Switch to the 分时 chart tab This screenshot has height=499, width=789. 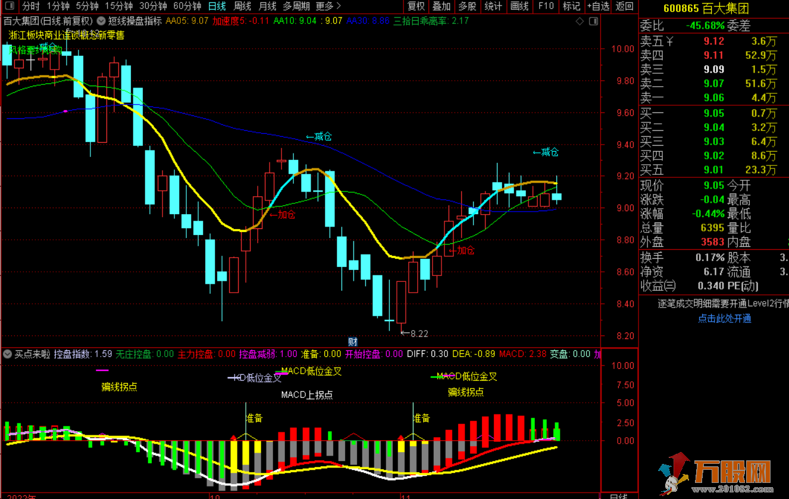(30, 6)
